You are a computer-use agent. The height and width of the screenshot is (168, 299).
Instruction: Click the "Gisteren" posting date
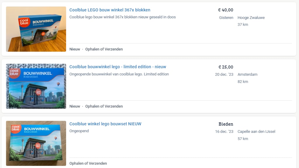coord(226,17)
